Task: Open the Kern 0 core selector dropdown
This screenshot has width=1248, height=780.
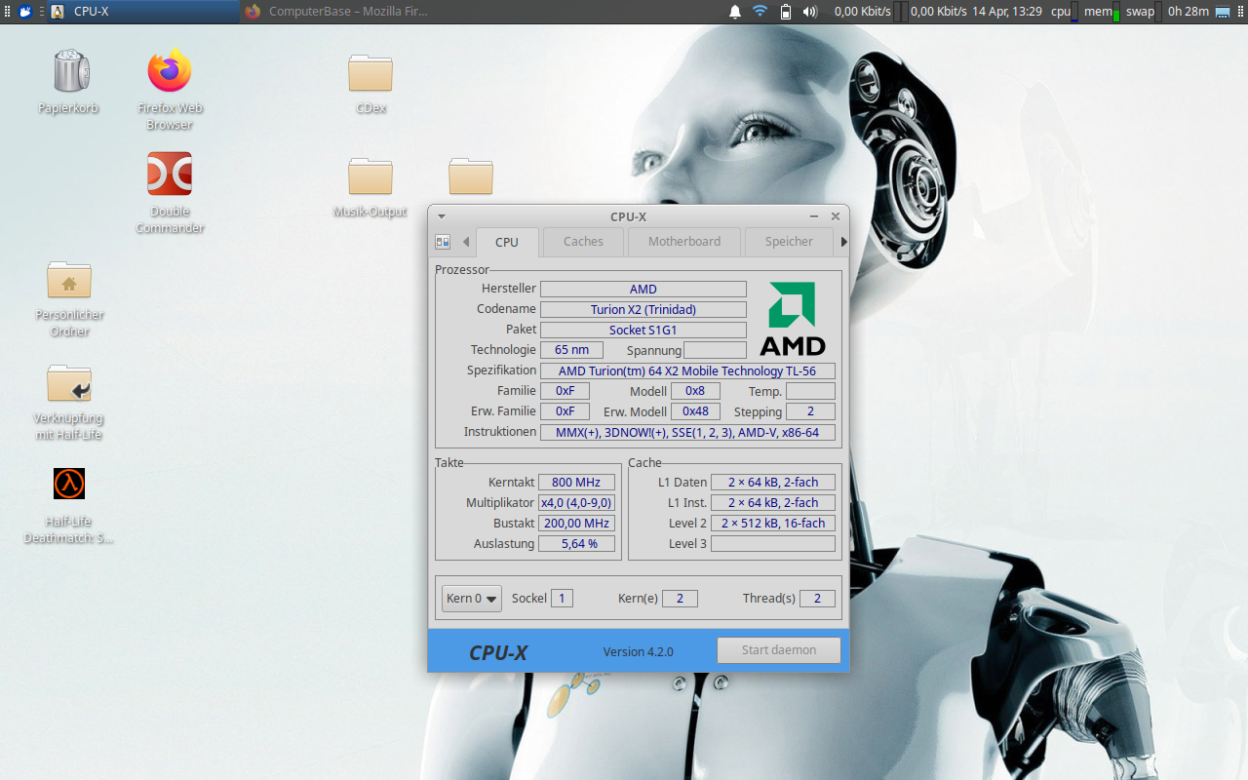Action: click(471, 598)
